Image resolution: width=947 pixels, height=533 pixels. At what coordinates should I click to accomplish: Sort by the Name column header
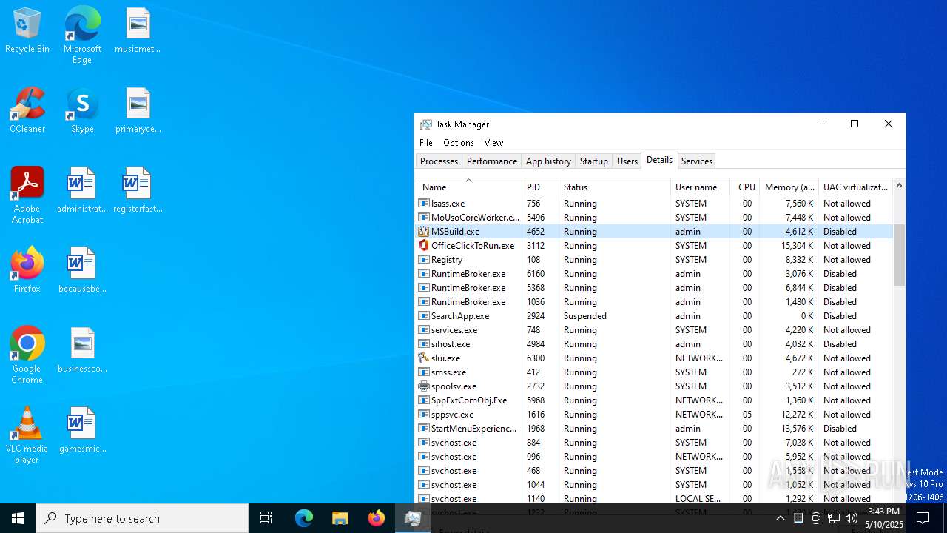(x=468, y=187)
